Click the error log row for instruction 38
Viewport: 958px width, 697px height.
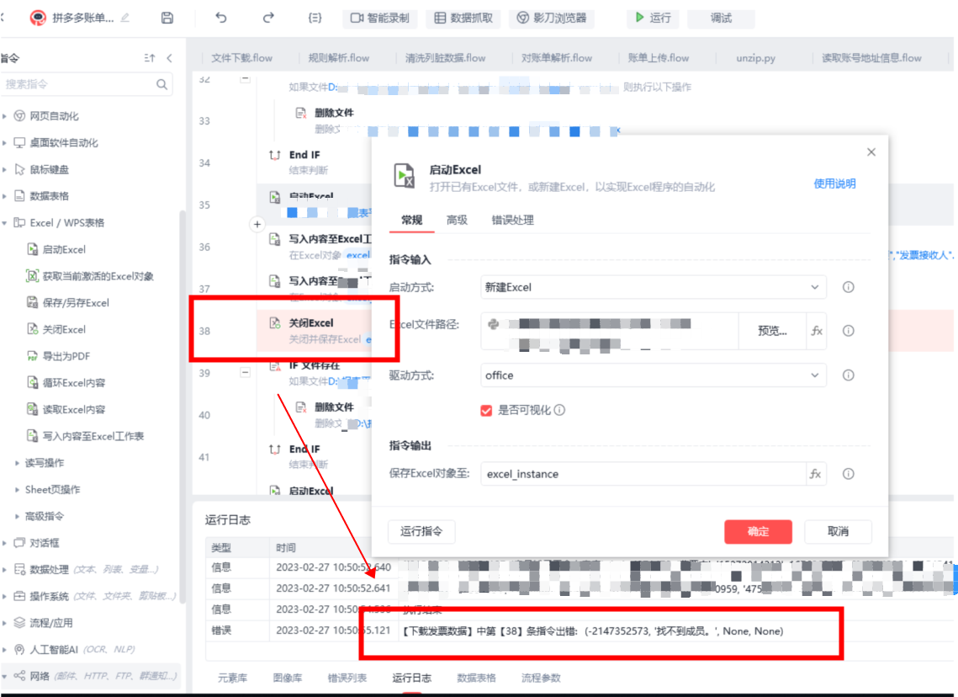[x=580, y=631]
